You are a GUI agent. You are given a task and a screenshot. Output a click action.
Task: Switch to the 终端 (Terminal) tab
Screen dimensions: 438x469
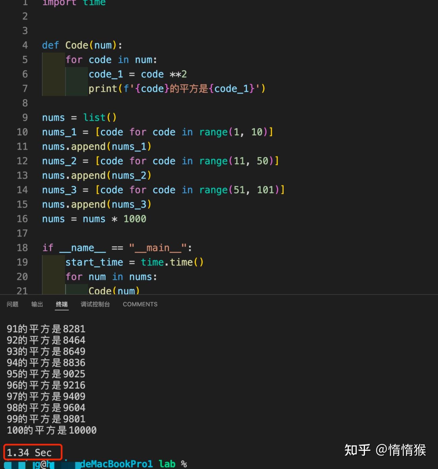click(x=62, y=304)
